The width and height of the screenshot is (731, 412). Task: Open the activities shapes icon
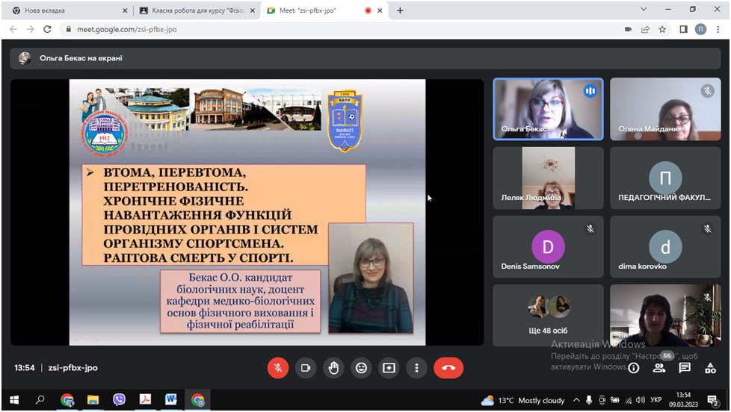(x=710, y=368)
